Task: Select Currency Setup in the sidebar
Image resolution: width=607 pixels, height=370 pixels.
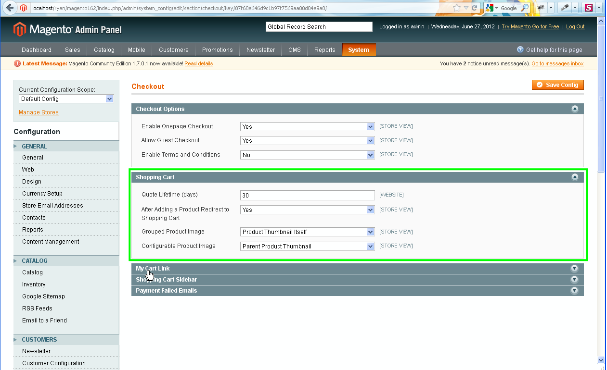Action: (x=42, y=194)
